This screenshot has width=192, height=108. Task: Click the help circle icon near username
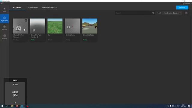tap(184, 4)
